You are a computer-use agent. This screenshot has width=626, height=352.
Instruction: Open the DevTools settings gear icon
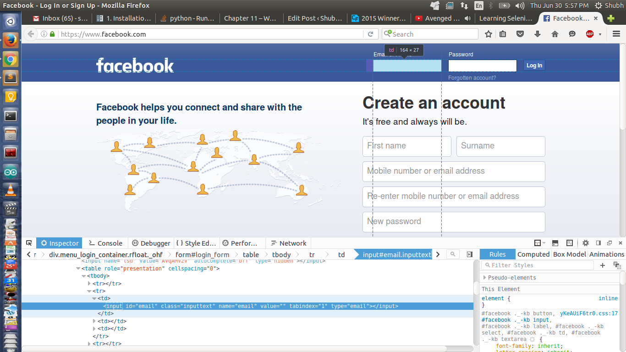click(586, 243)
